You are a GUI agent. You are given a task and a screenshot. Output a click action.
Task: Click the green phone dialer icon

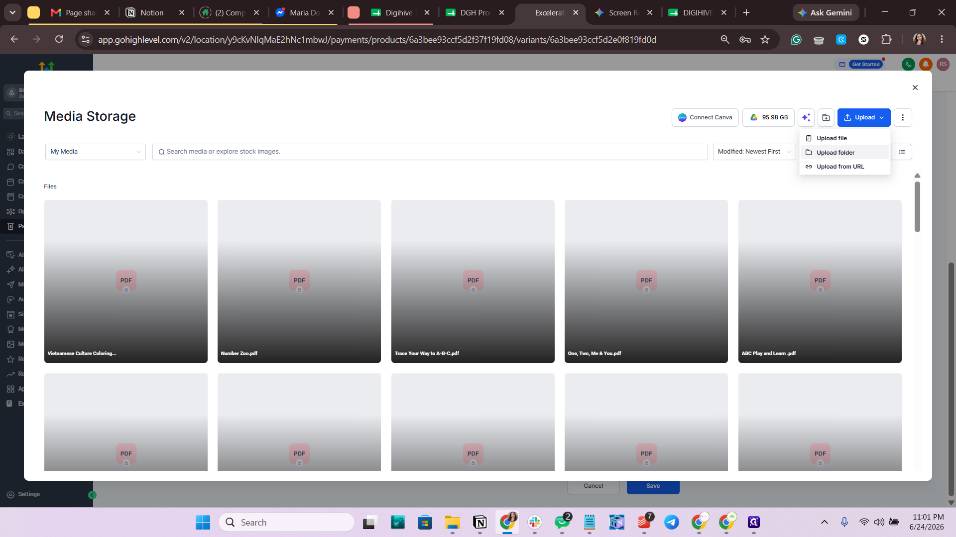click(908, 64)
